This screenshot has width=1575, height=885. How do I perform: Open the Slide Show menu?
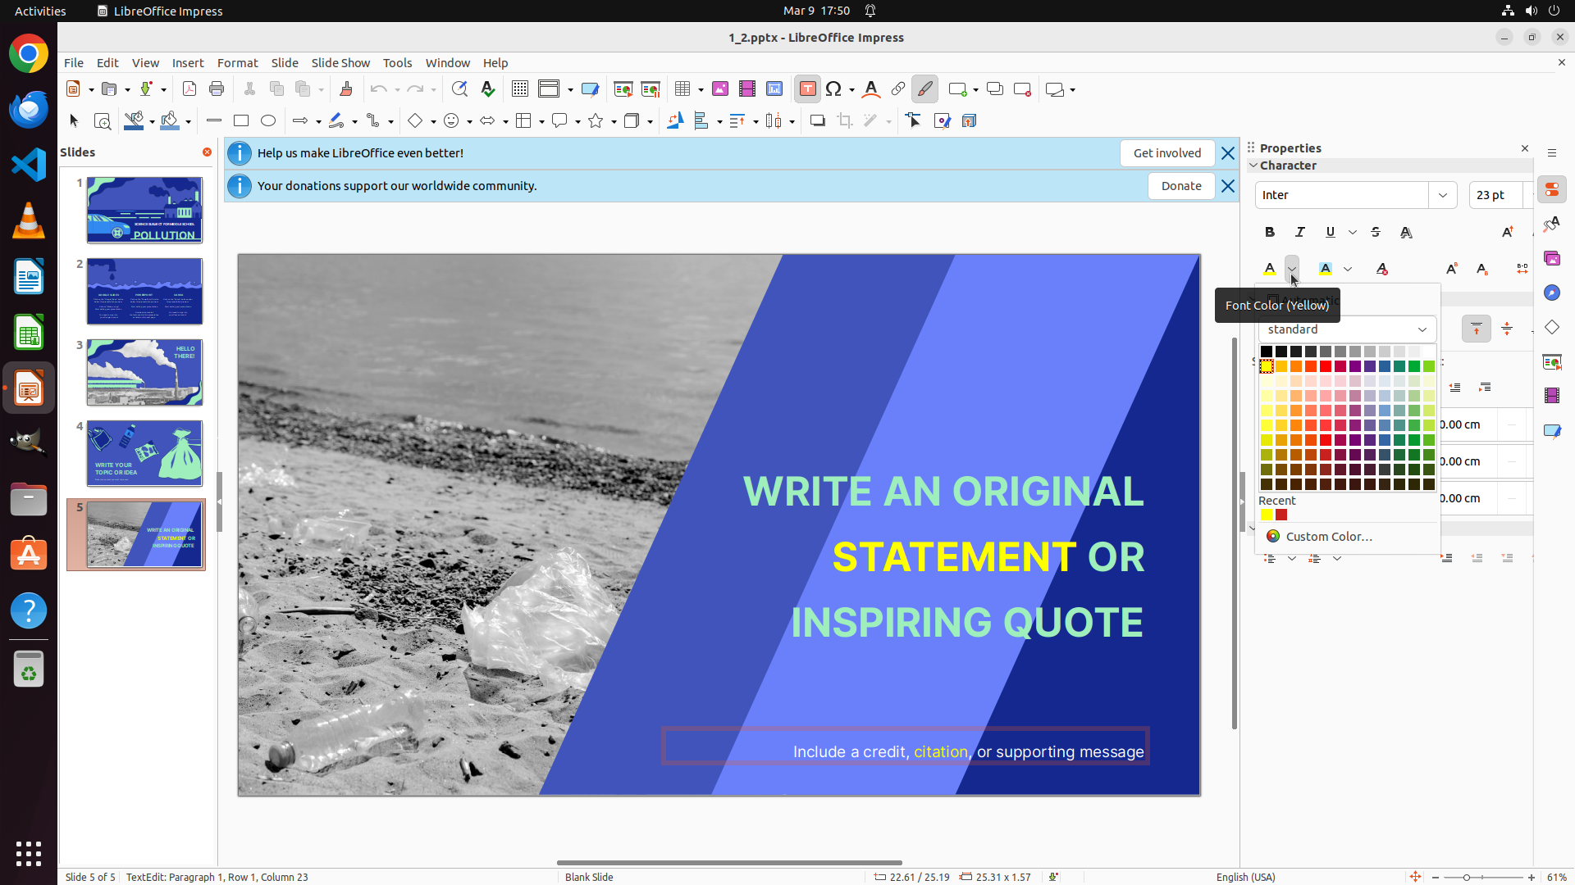[340, 63]
